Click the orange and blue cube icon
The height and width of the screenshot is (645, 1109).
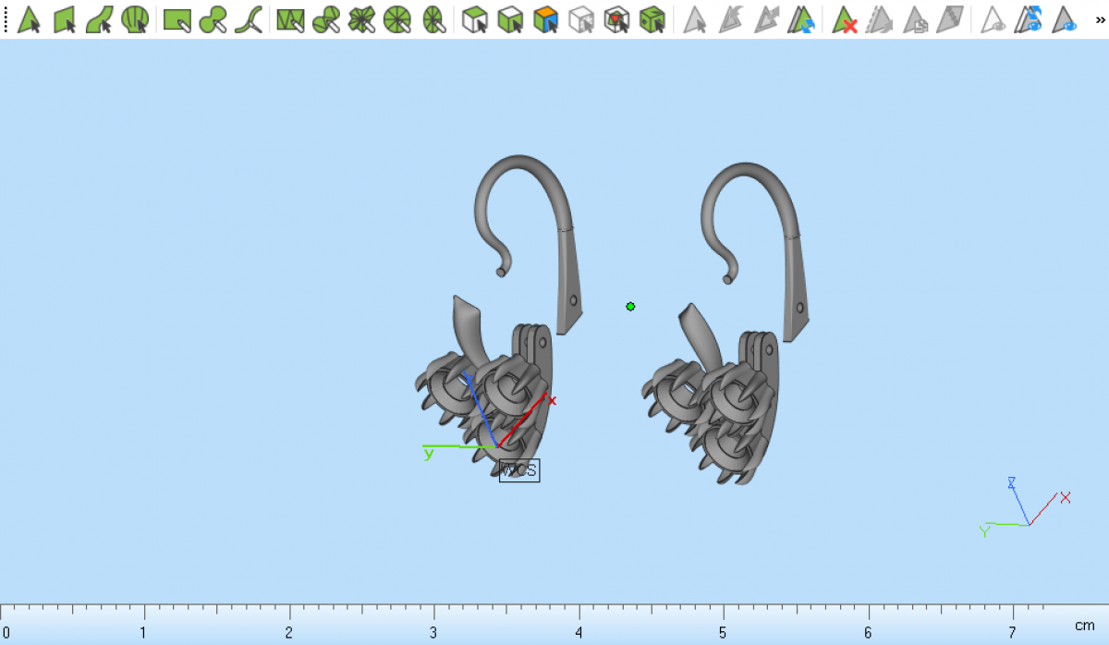tap(546, 19)
